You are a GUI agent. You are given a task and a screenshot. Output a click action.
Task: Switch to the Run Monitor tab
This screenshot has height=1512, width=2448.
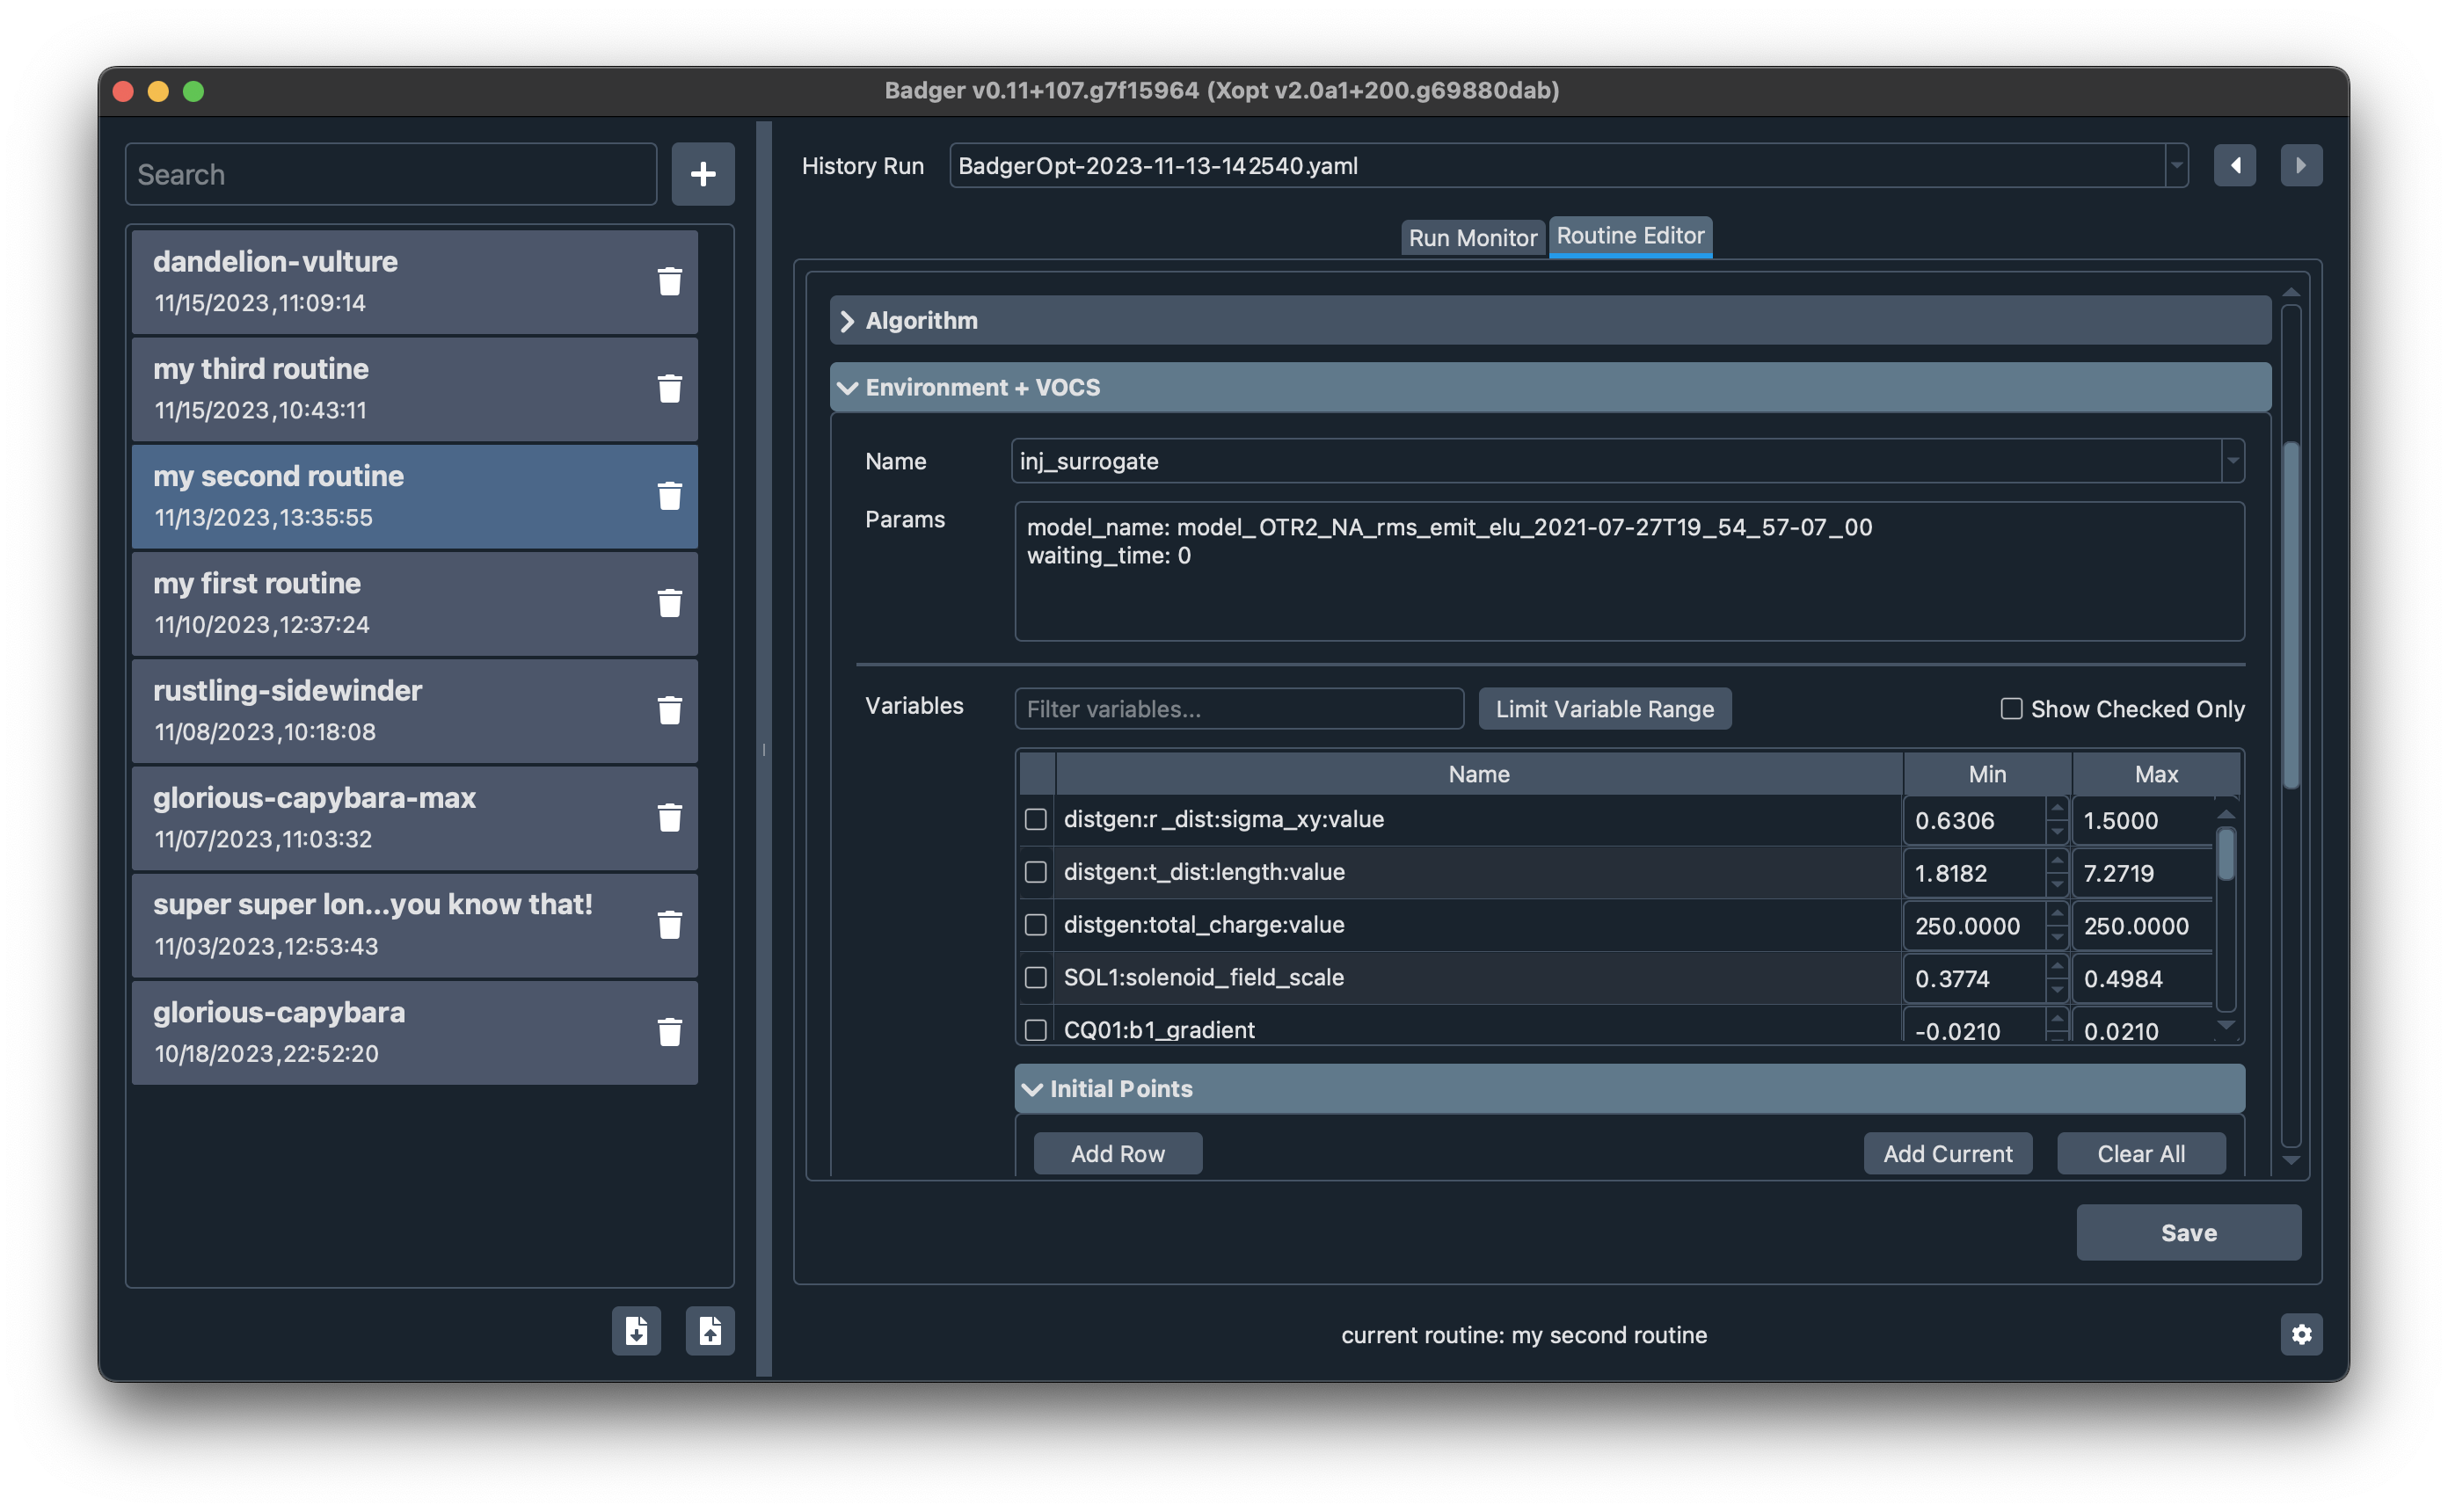(1472, 238)
